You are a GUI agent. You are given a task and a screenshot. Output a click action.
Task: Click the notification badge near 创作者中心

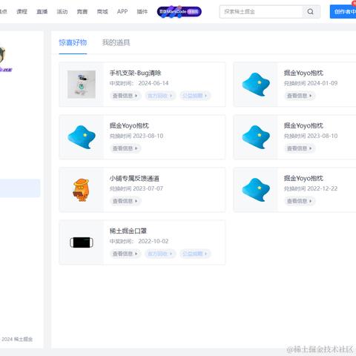(354, 3)
